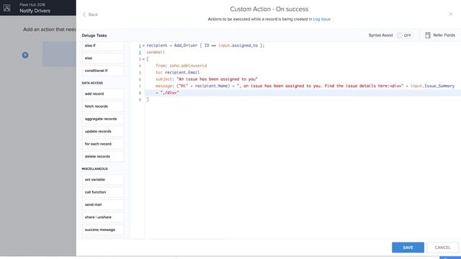Select the 'conditional if' task
Viewport: 461px width, 259px height.
click(102, 71)
